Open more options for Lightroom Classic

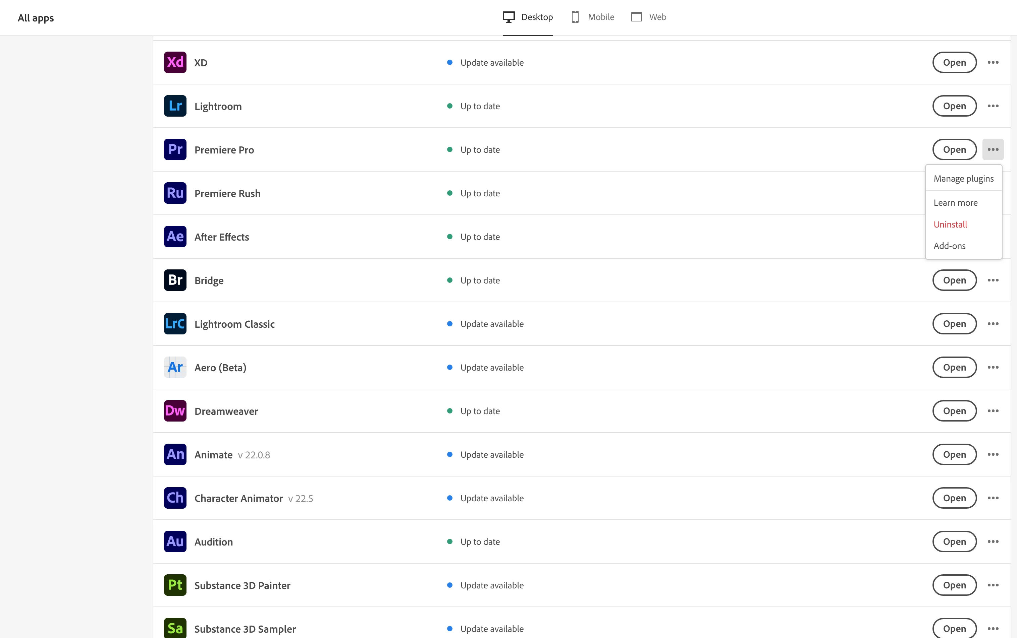point(993,324)
